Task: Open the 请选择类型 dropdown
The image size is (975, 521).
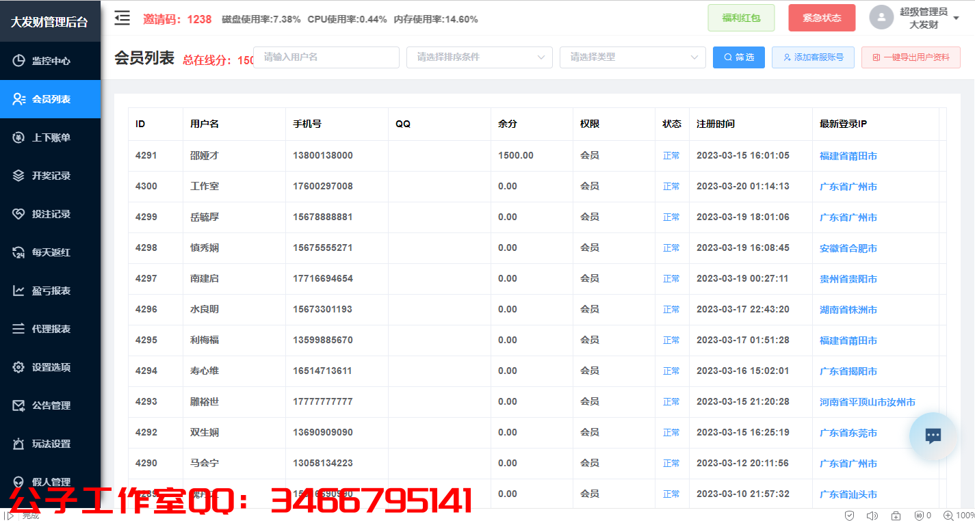Action: [x=633, y=57]
